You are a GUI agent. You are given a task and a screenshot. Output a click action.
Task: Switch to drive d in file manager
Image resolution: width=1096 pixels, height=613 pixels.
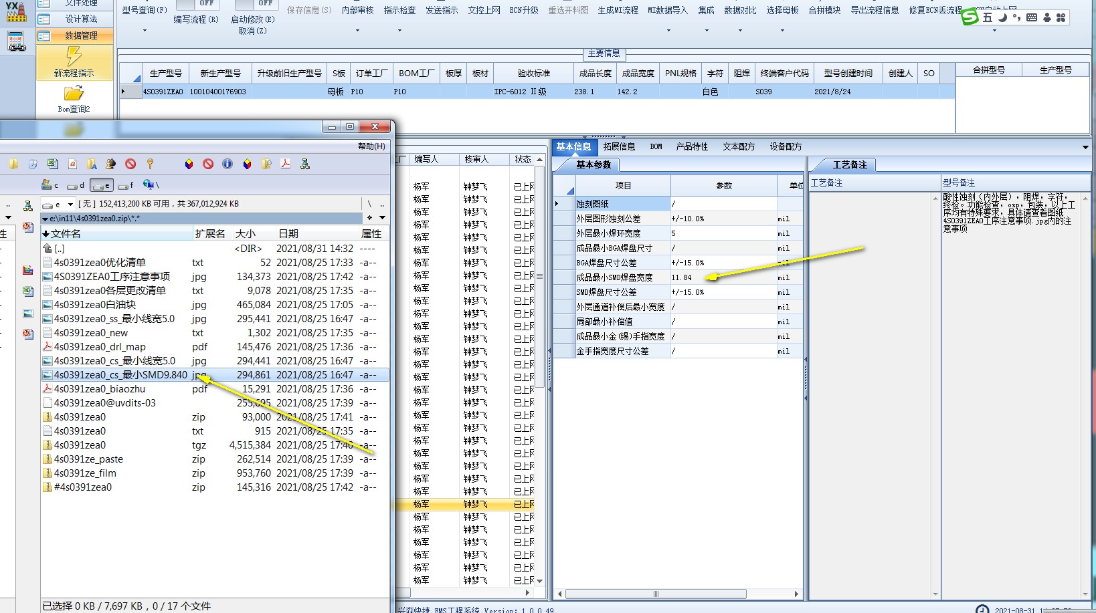76,185
